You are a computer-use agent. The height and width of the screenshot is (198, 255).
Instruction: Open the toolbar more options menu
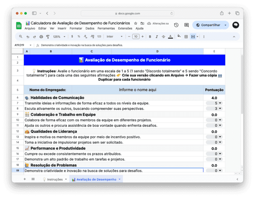pyautogui.click(x=204, y=37)
